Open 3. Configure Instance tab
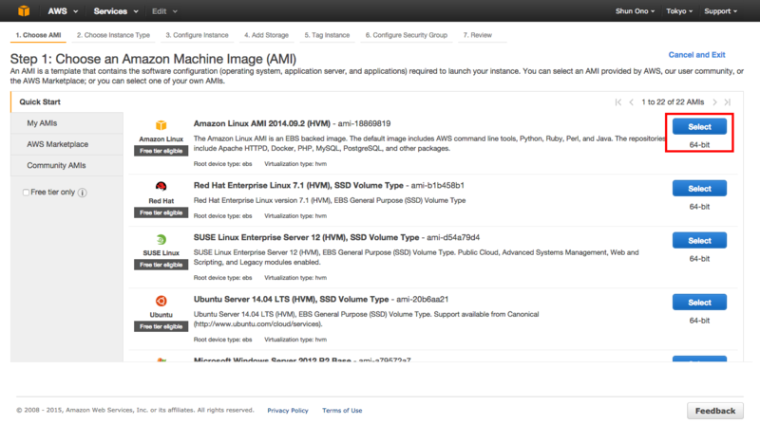 point(197,35)
